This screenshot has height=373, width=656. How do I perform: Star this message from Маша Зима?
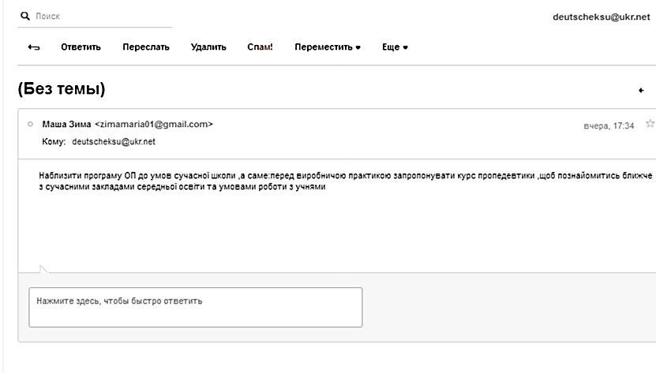click(650, 123)
